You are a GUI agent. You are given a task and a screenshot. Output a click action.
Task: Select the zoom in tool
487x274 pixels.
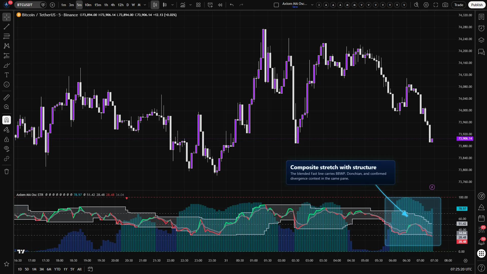coord(7,107)
